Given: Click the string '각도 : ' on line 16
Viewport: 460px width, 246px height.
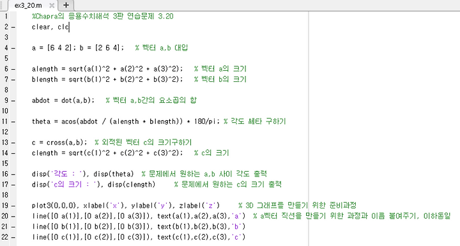Looking at the screenshot, I should pyautogui.click(x=67, y=174).
